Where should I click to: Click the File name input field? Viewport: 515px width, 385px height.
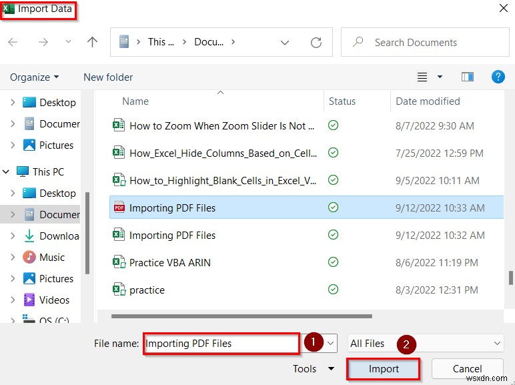point(221,344)
